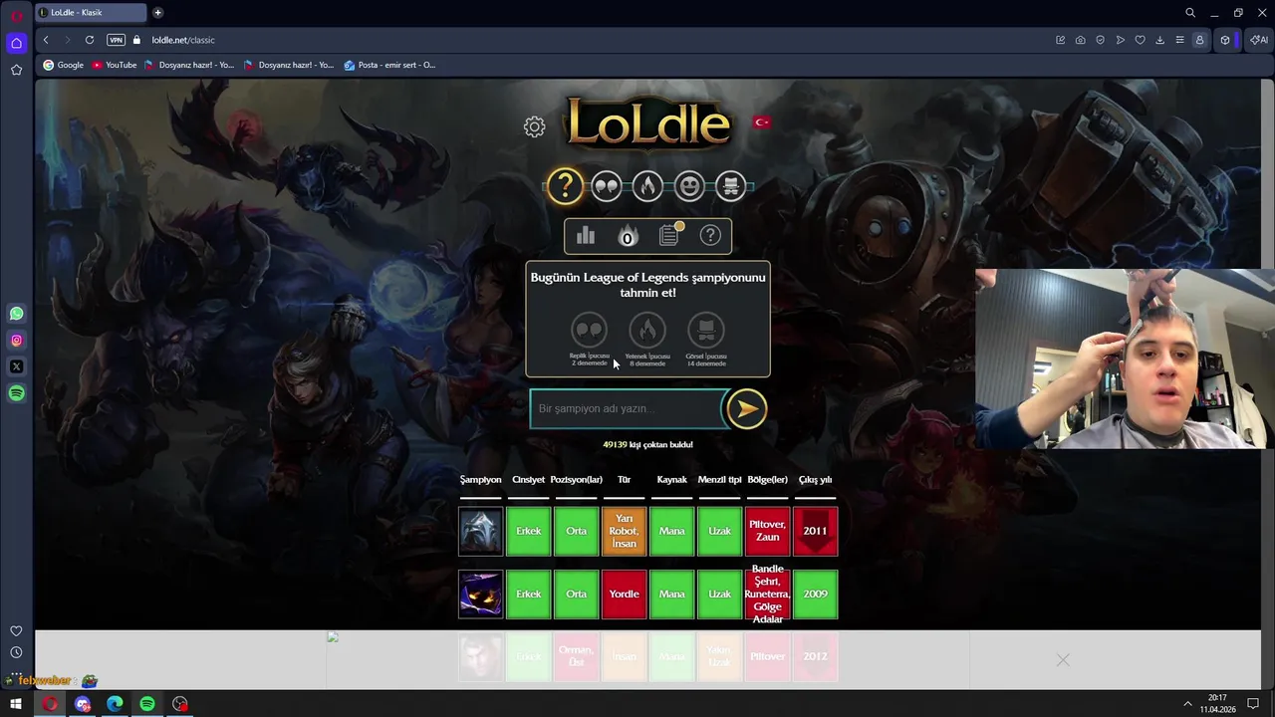The image size is (1275, 717).
Task: Toggle the VPN badge in address bar
Action: click(x=116, y=40)
